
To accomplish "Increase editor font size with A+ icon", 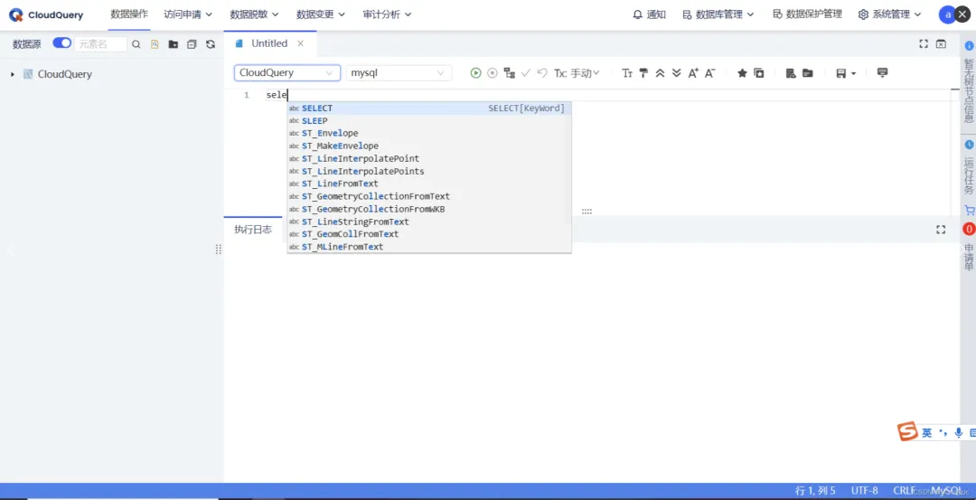I will point(693,73).
